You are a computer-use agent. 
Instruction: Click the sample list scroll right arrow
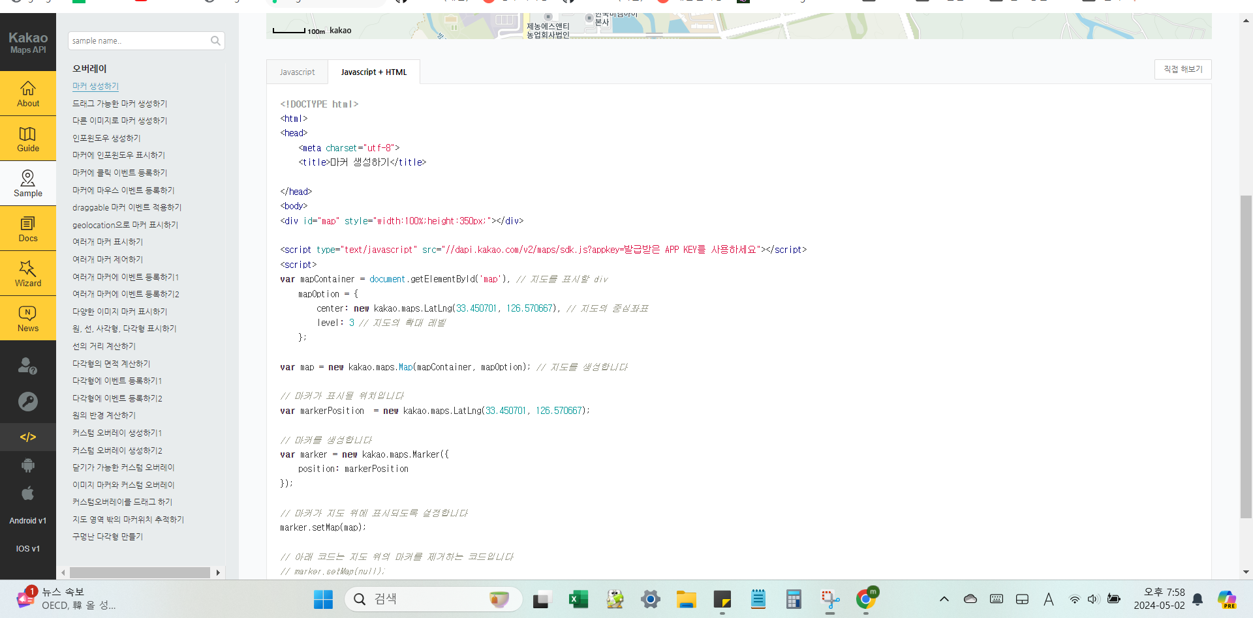coord(218,572)
